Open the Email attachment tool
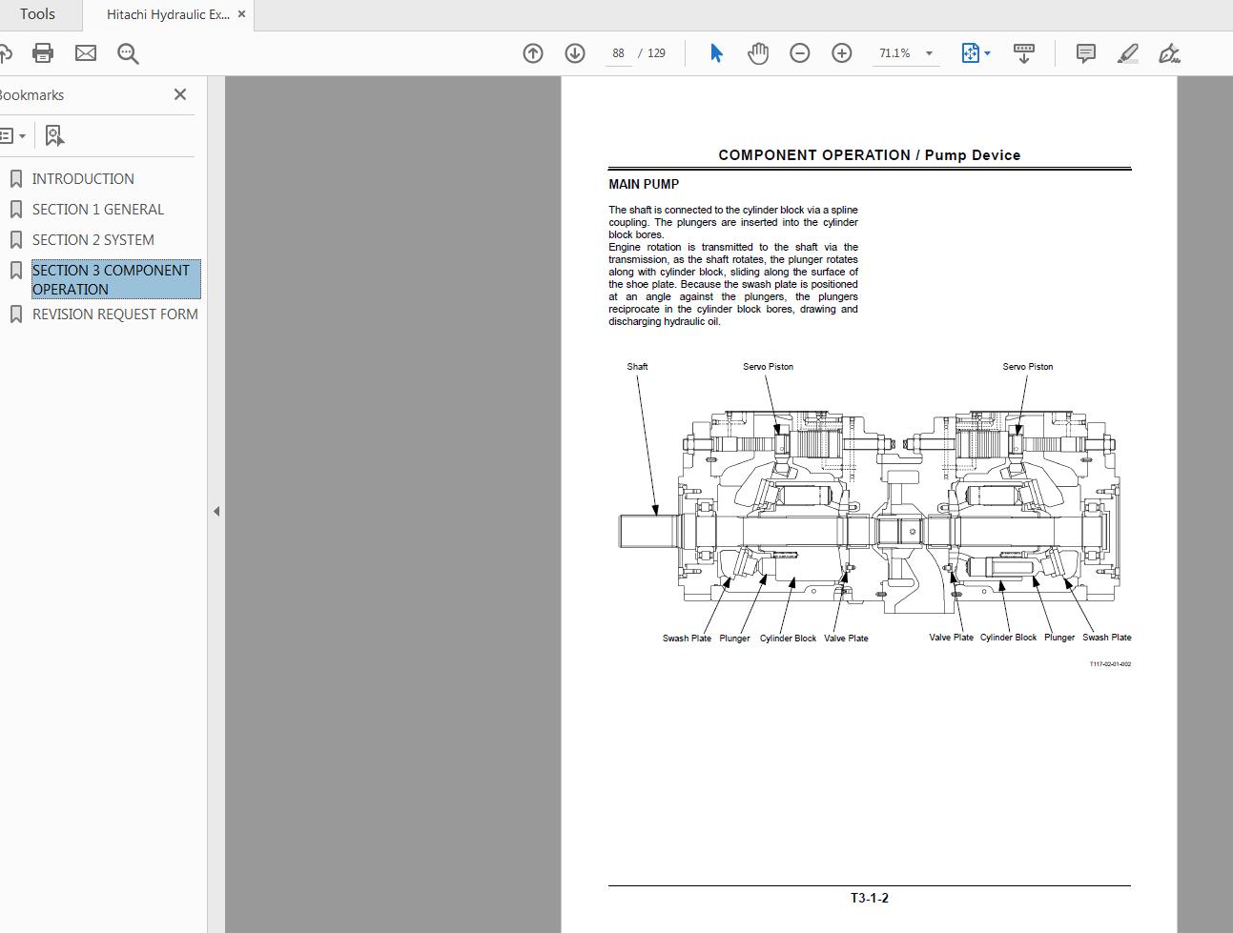1233x933 pixels. pos(85,52)
